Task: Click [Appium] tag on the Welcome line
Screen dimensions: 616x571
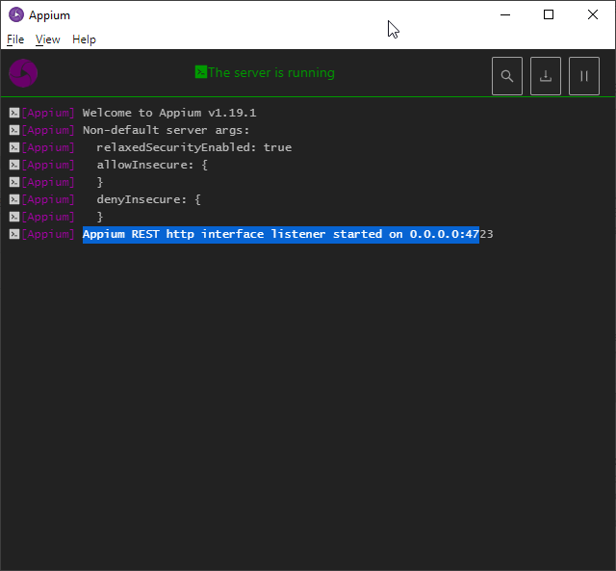Action: click(x=48, y=114)
